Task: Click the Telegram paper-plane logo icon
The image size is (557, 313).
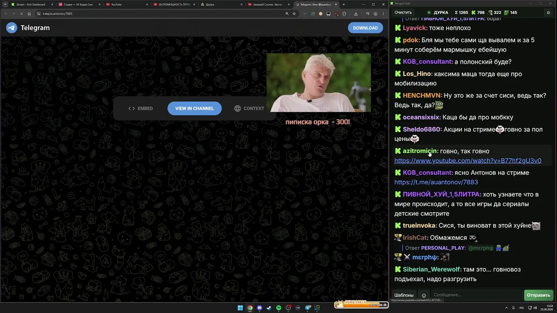Action: (x=11, y=28)
